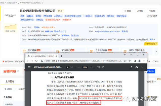161x106 pixels.
Task: Click the easycare@easycare.com.cn email
Action: tap(107, 31)
